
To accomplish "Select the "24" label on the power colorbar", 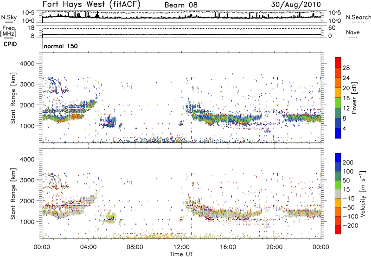I will pyautogui.click(x=346, y=78).
